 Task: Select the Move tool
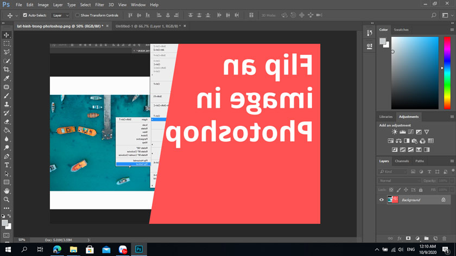(7, 35)
